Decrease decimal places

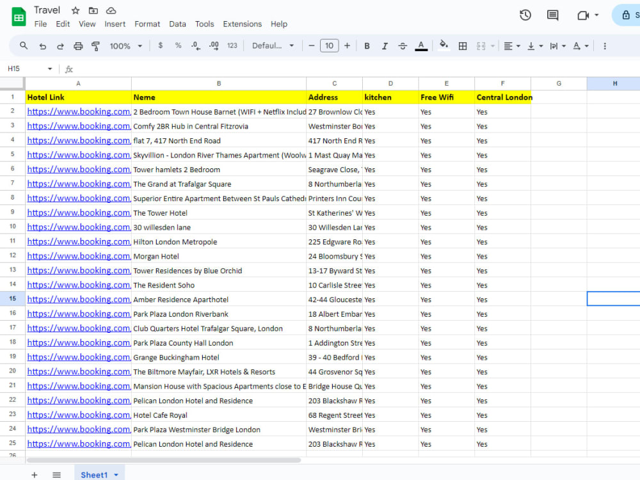click(195, 45)
